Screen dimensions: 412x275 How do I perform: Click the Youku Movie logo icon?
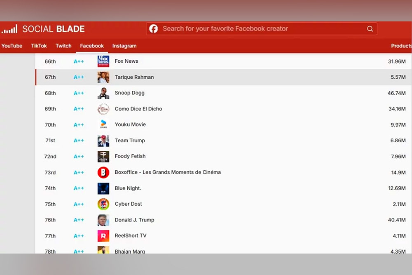click(103, 125)
